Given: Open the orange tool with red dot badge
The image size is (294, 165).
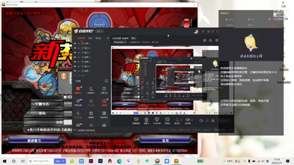Looking at the screenshot, I should (104, 102).
